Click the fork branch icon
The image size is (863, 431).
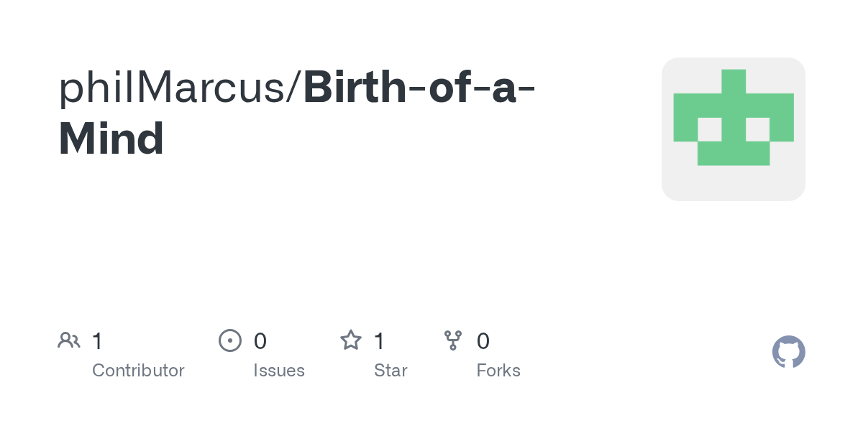452,340
